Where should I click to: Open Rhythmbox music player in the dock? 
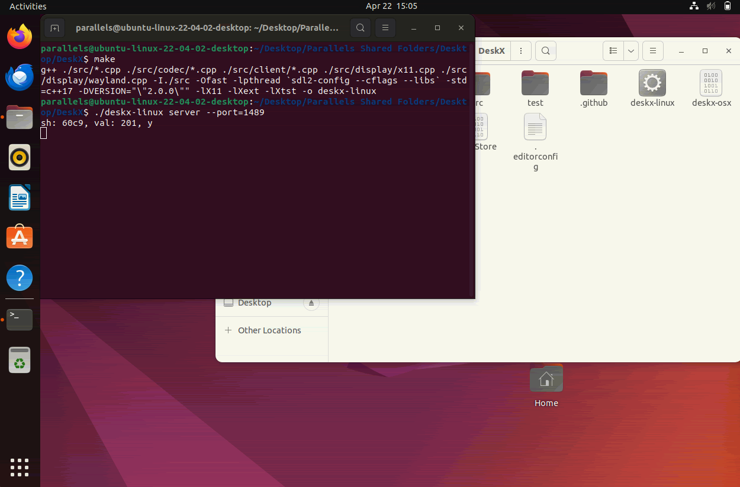point(20,158)
